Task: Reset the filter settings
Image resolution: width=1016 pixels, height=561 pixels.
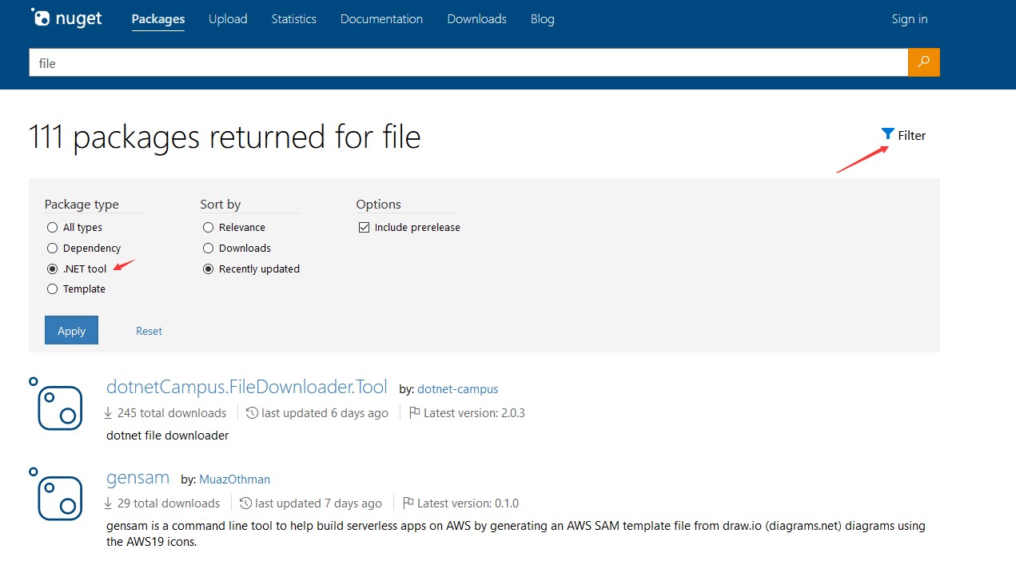Action: pos(149,330)
